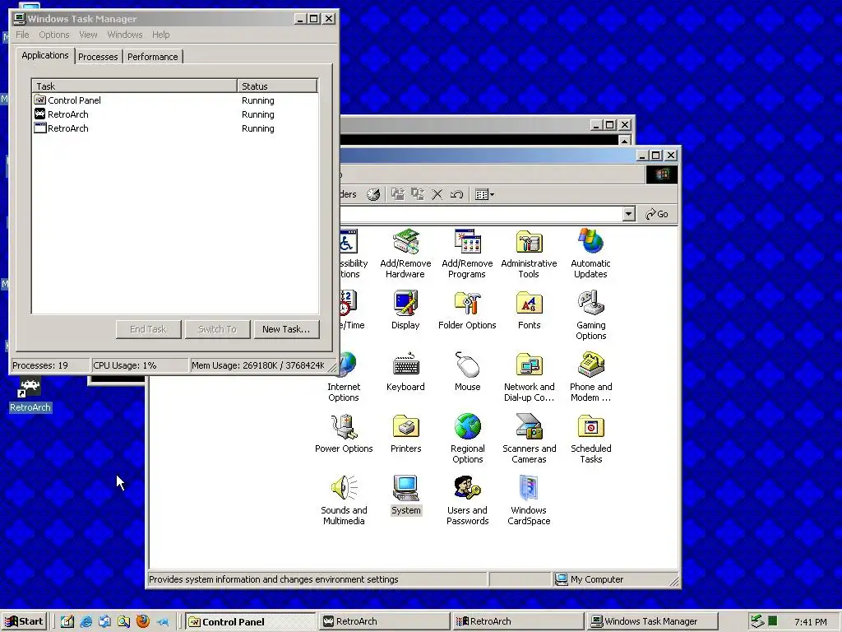
Task: Launch Firefox from quick launch bar
Action: (x=143, y=621)
